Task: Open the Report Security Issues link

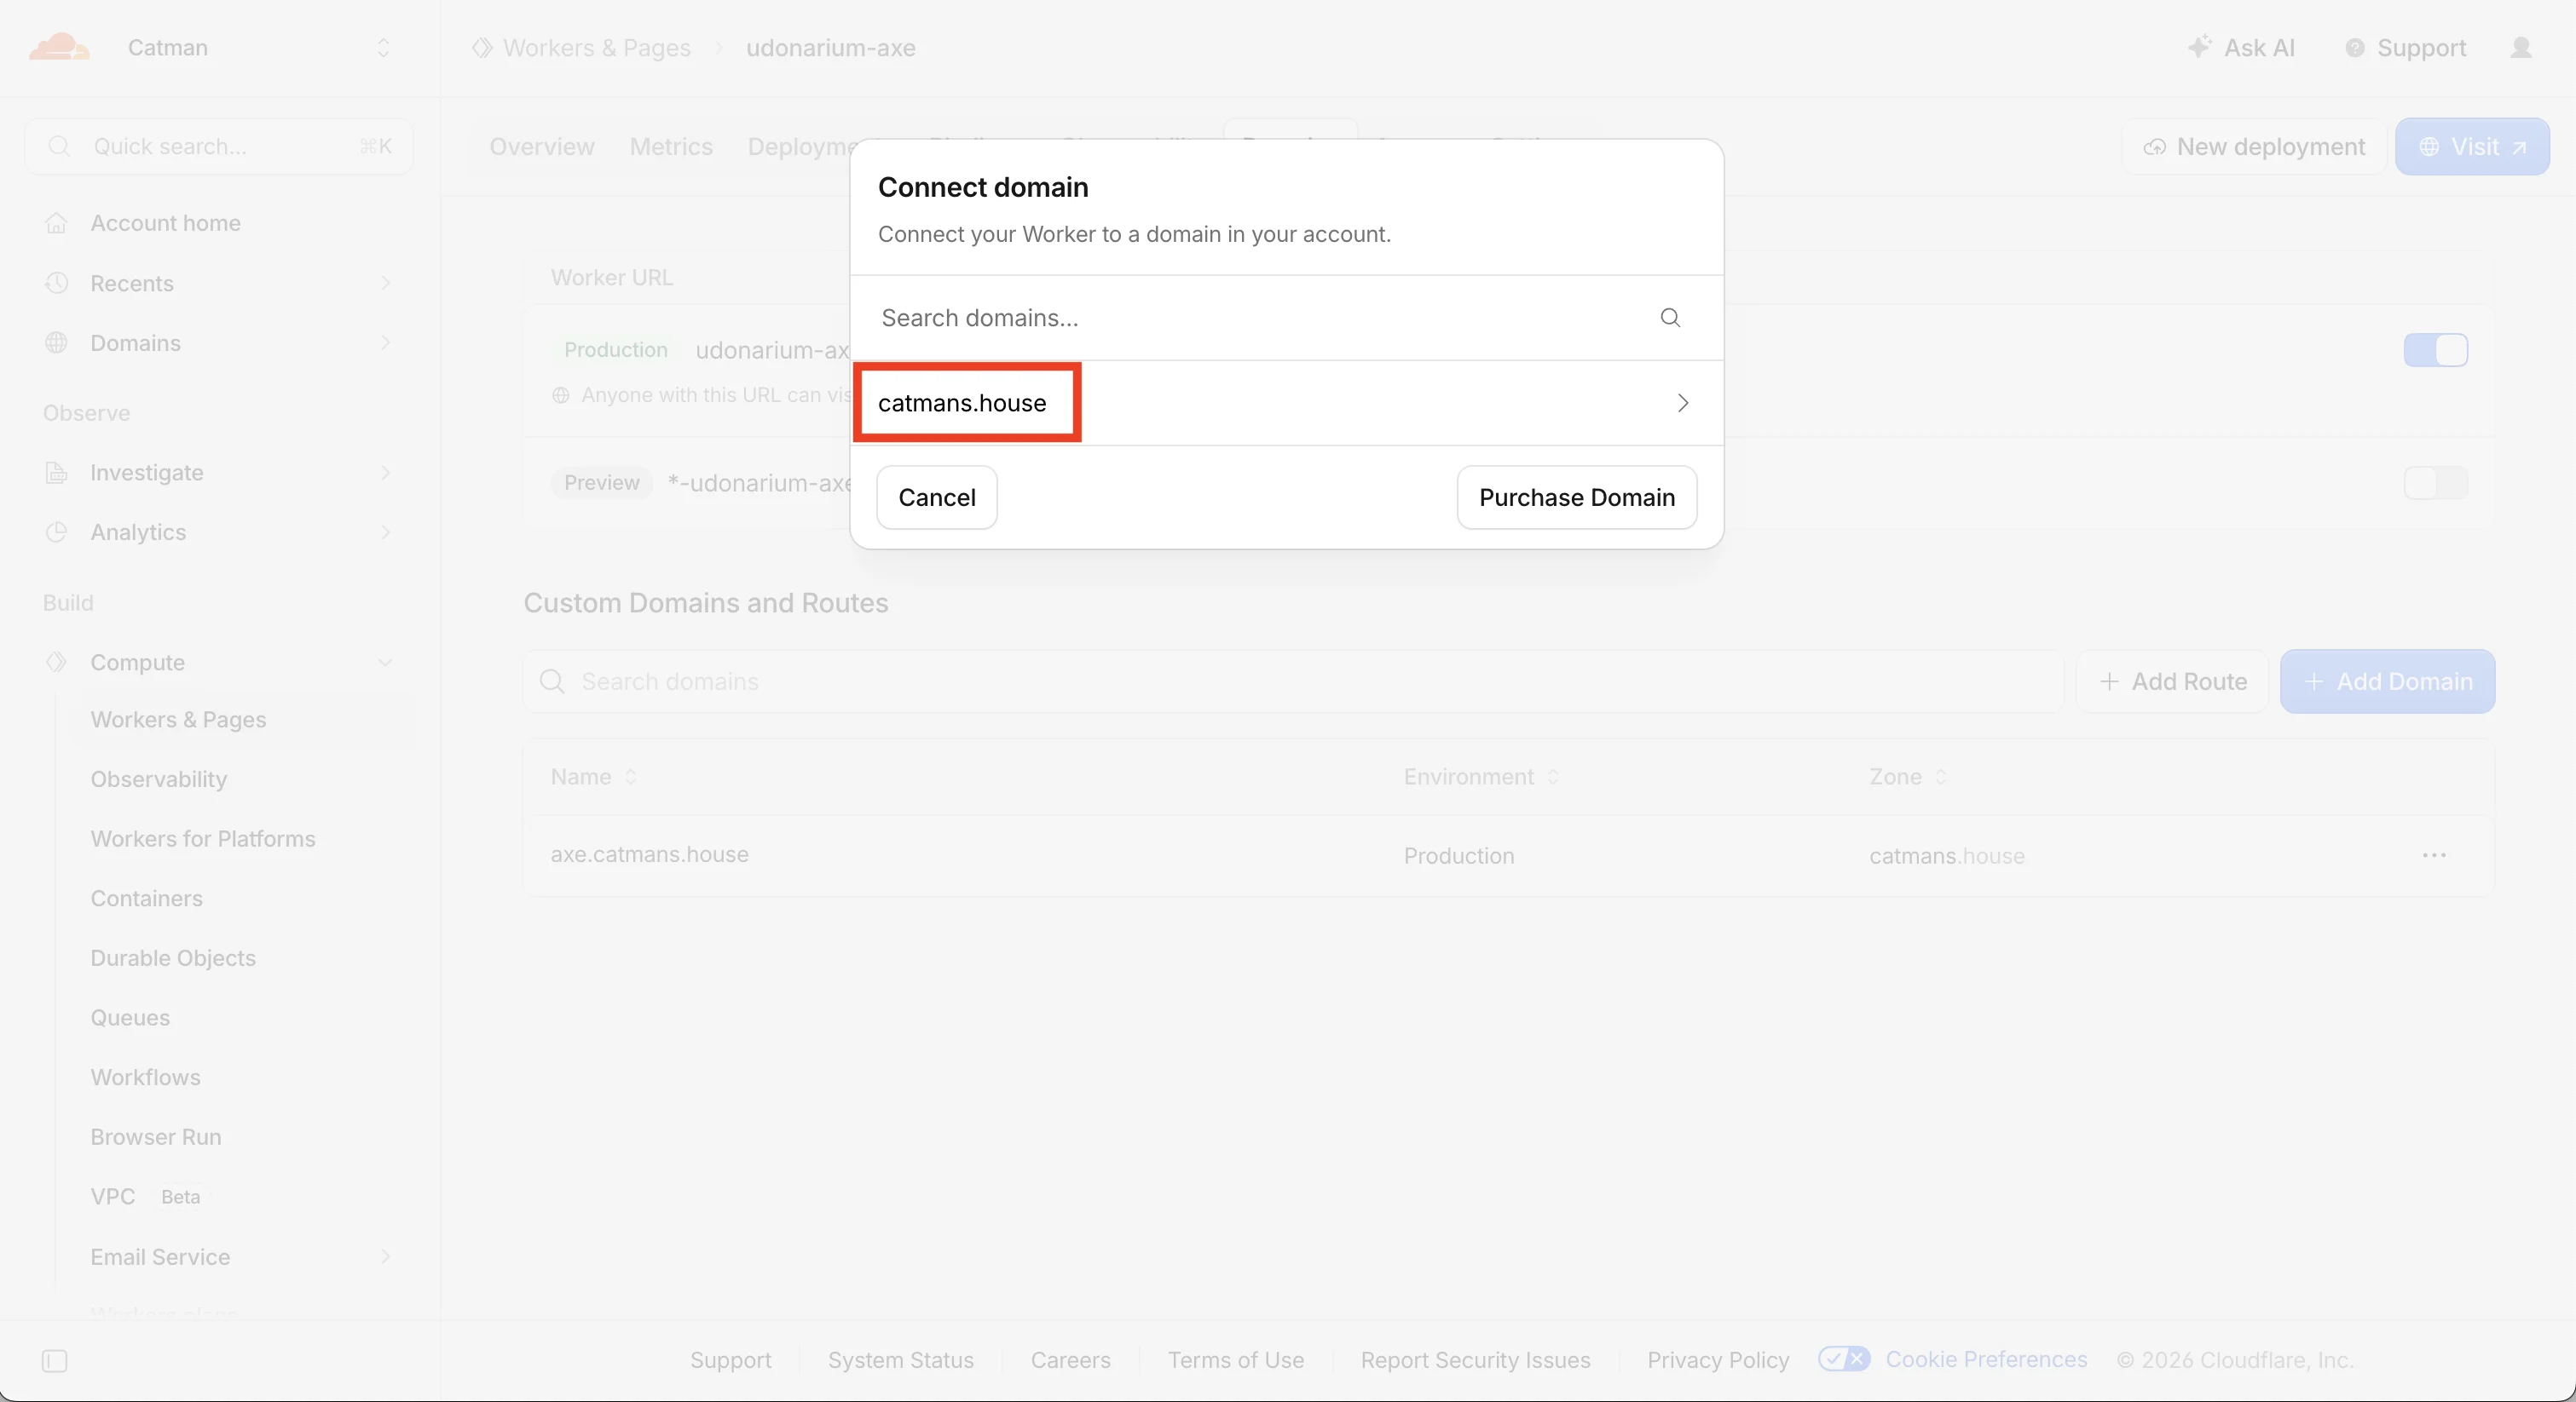Action: coord(1476,1360)
